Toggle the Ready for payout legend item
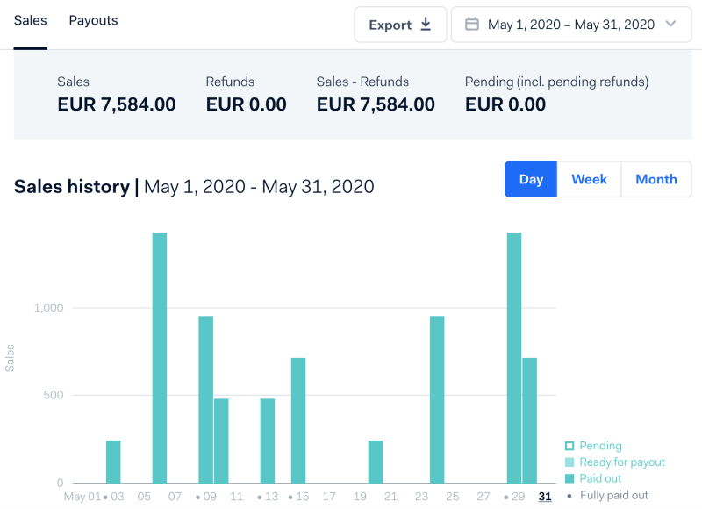The width and height of the screenshot is (702, 509). click(622, 462)
